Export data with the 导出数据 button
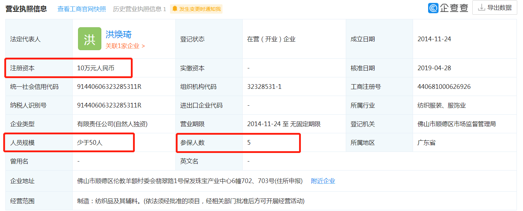The height and width of the screenshot is (211, 523). click(x=495, y=8)
